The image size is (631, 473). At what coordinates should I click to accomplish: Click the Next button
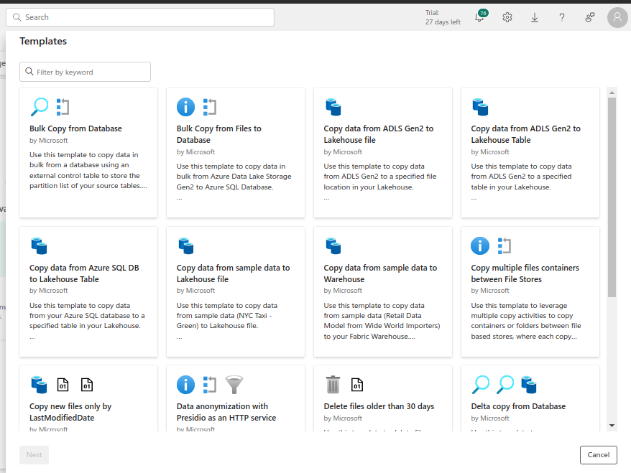(34, 454)
